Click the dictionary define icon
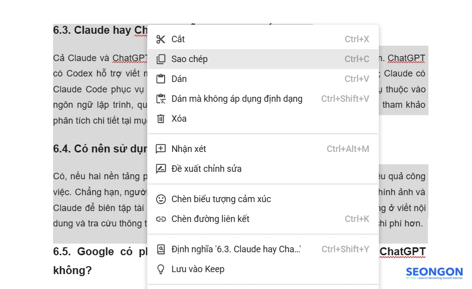The width and height of the screenshot is (472, 289). (x=161, y=249)
